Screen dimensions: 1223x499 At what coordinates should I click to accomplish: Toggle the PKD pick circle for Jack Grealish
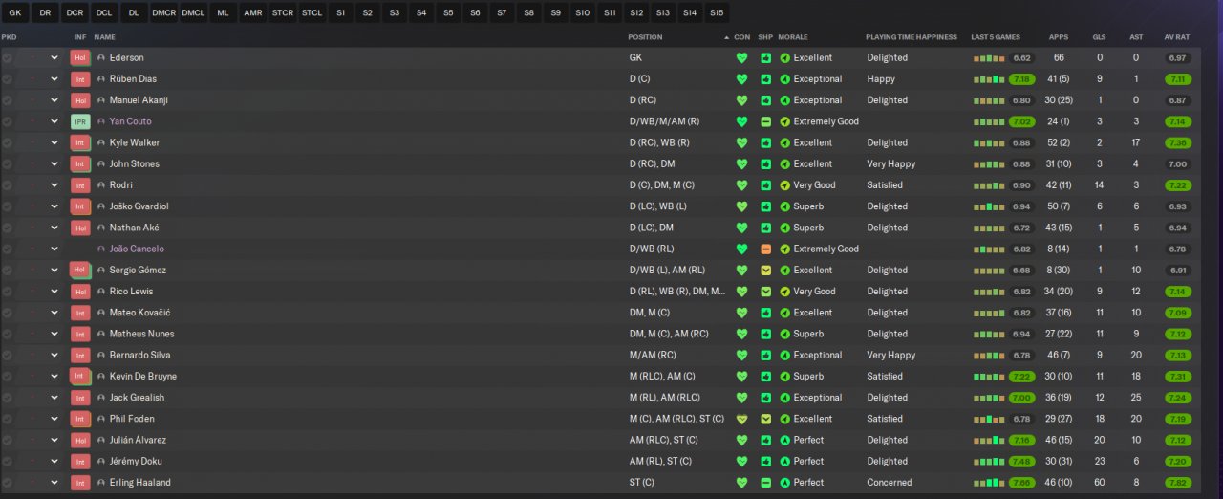[8, 398]
